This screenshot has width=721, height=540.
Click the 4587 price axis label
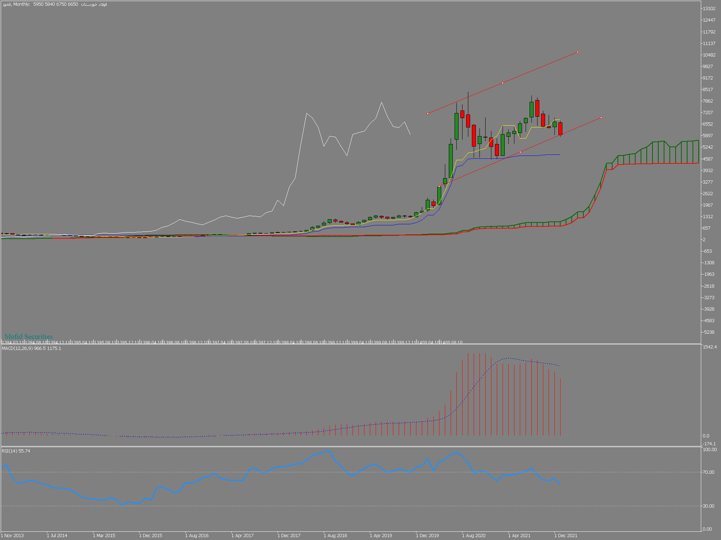(708, 159)
